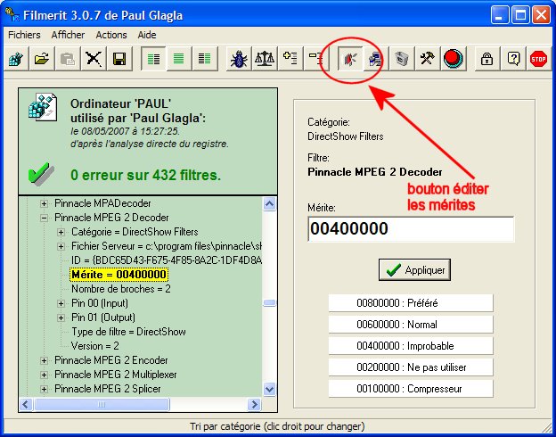Click the tree's horizontal scrollbar thumb
Screen dimensions: 556x437
[x=102, y=404]
